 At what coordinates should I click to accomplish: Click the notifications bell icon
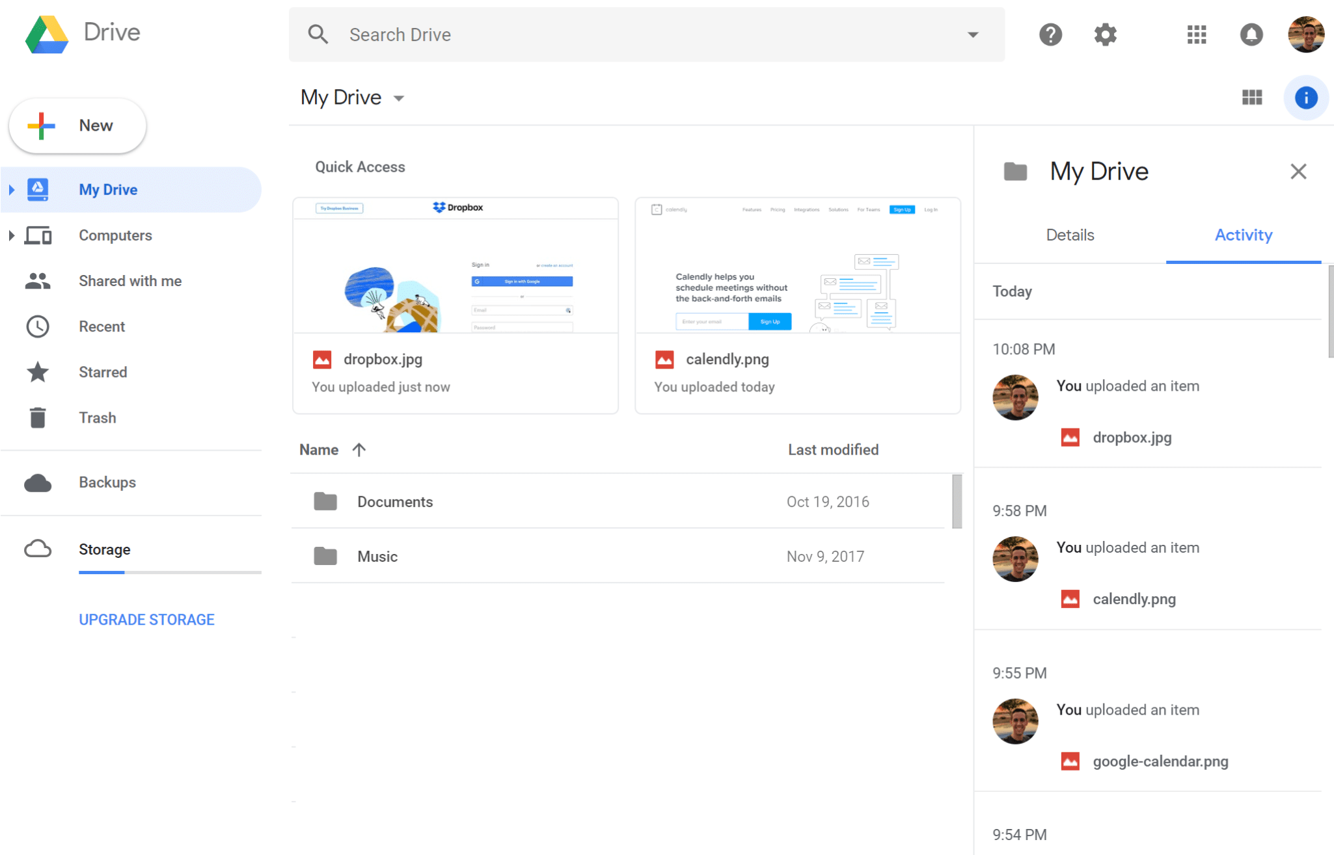tap(1251, 34)
